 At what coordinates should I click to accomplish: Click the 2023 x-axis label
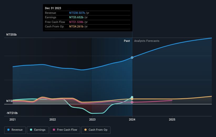click(x=92, y=120)
